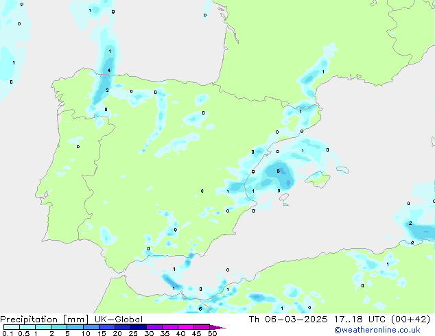Click the legend label "10"
The image size is (435, 336).
tap(86, 333)
